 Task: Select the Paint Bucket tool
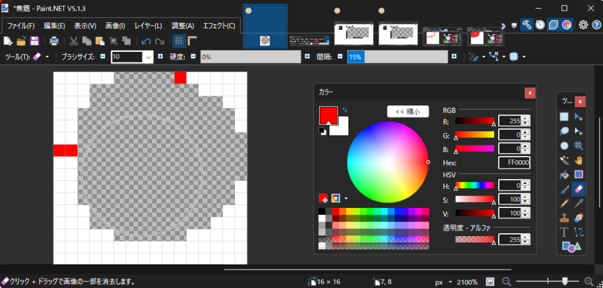pyautogui.click(x=564, y=174)
